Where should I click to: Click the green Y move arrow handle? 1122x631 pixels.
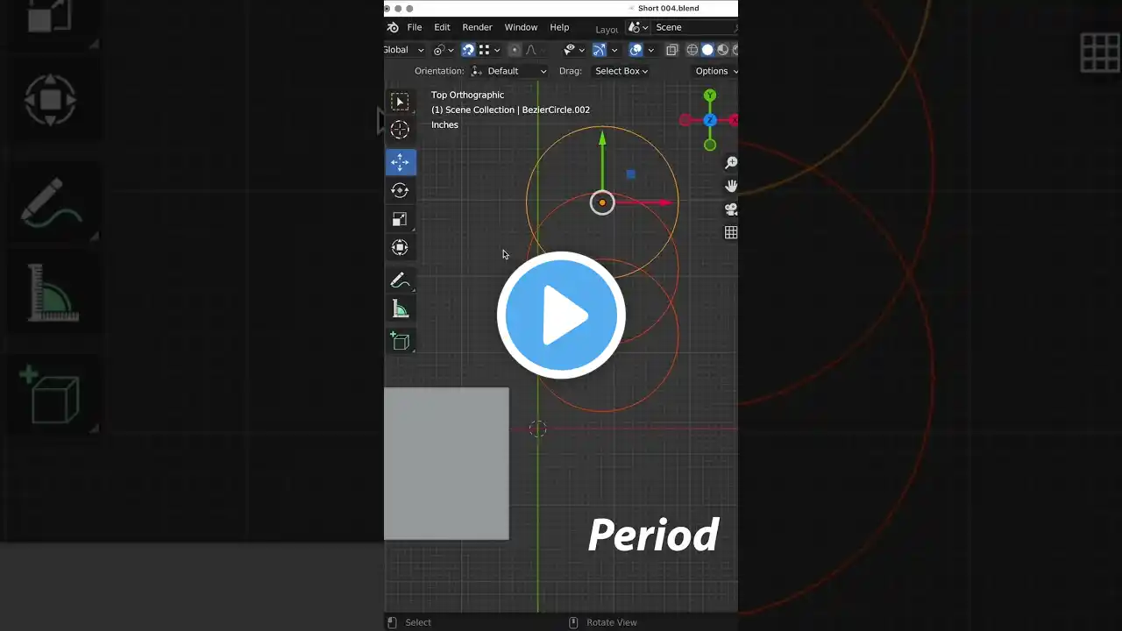[602, 138]
